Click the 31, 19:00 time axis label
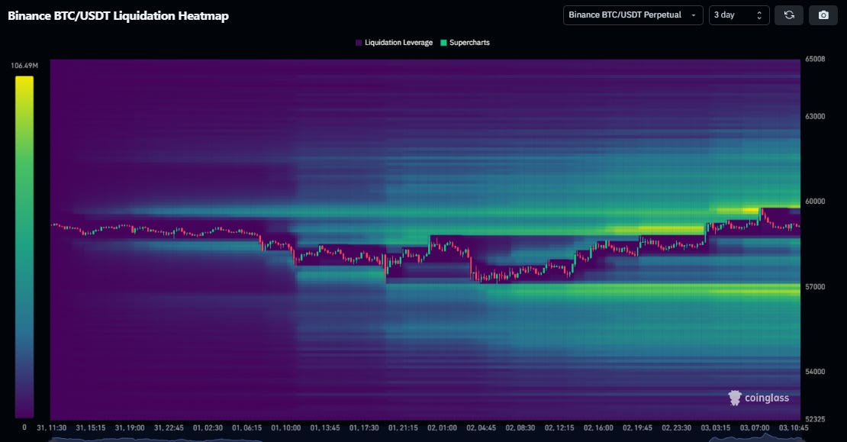This screenshot has height=442, width=847. [x=130, y=428]
